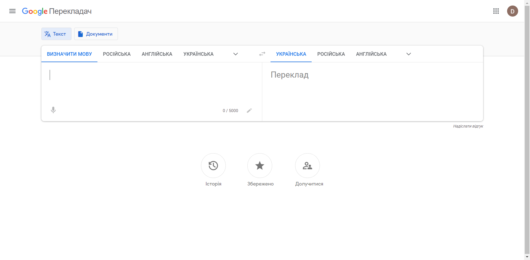
Task: Open the contribute "Долучитися" panel
Action: click(307, 166)
